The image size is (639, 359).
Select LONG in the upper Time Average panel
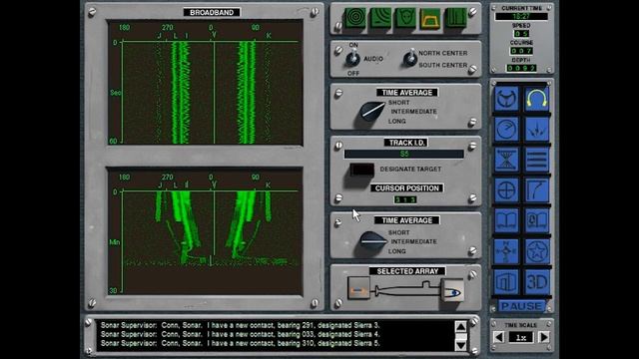397,121
